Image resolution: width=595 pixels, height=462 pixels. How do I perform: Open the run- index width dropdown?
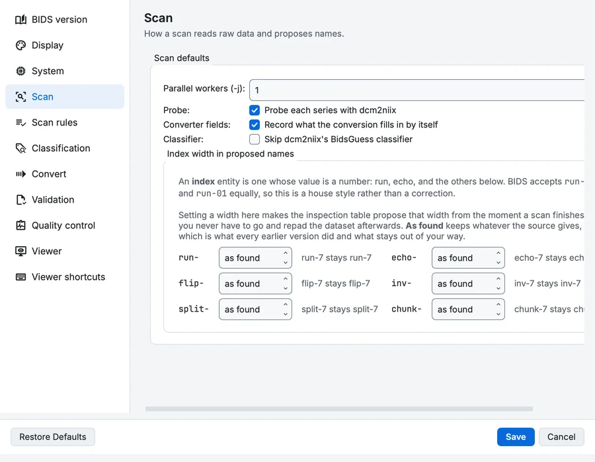click(x=255, y=258)
